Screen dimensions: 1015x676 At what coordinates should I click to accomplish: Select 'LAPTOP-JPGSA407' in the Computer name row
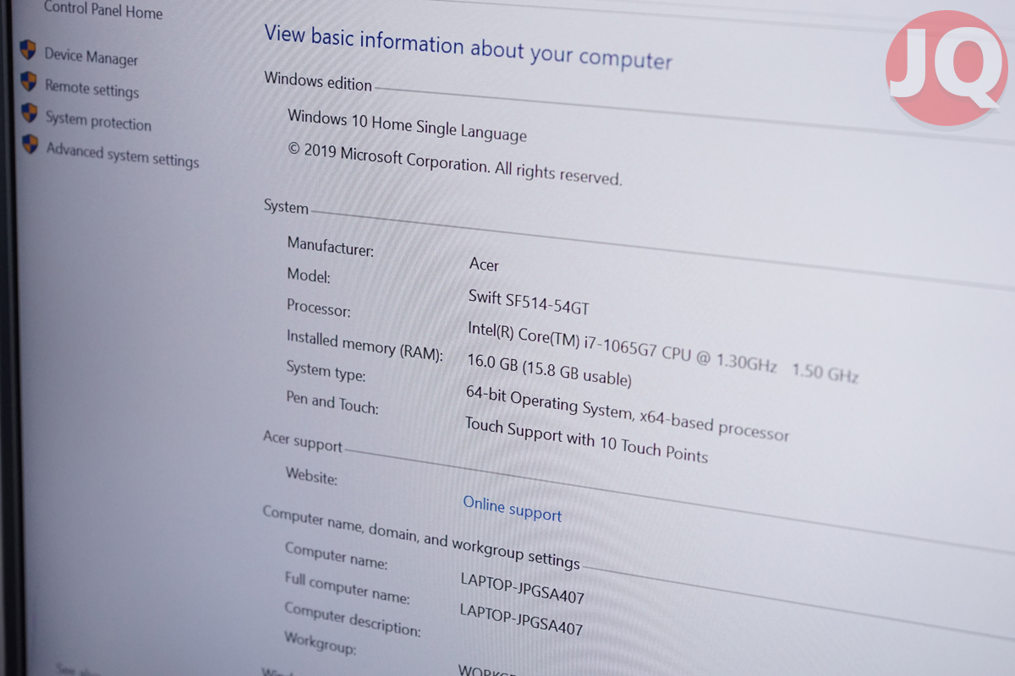tap(522, 588)
